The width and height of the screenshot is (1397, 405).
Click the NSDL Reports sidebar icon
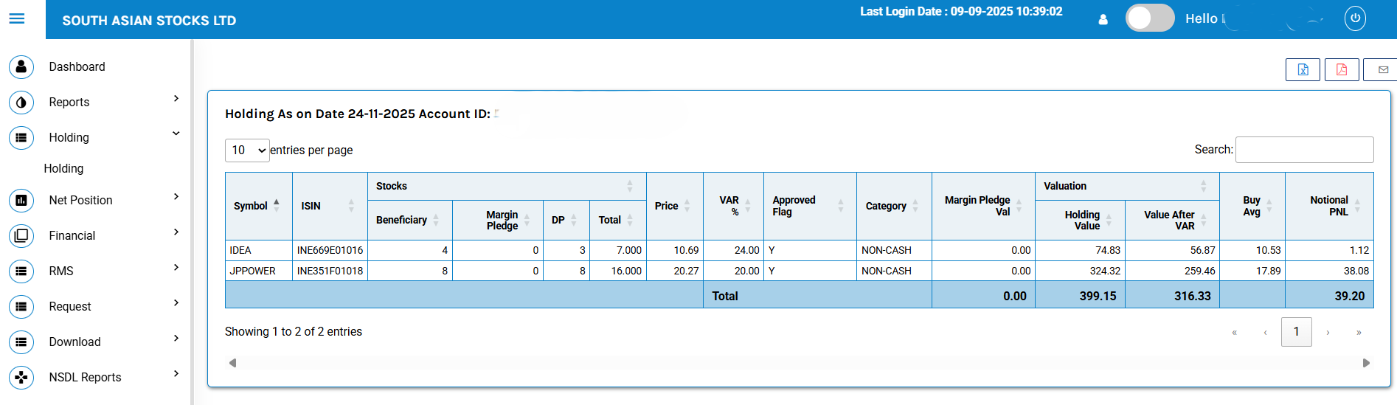click(21, 377)
